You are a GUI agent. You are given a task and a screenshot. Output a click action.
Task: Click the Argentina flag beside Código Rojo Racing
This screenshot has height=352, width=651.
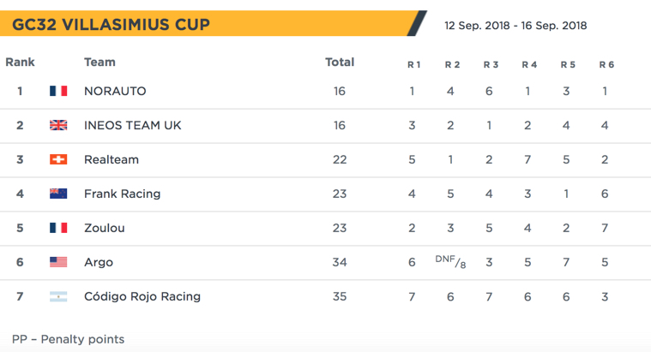(x=58, y=296)
